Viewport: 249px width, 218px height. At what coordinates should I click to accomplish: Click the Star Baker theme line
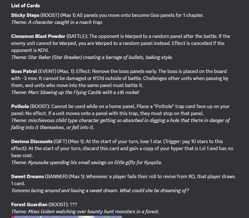(92, 57)
